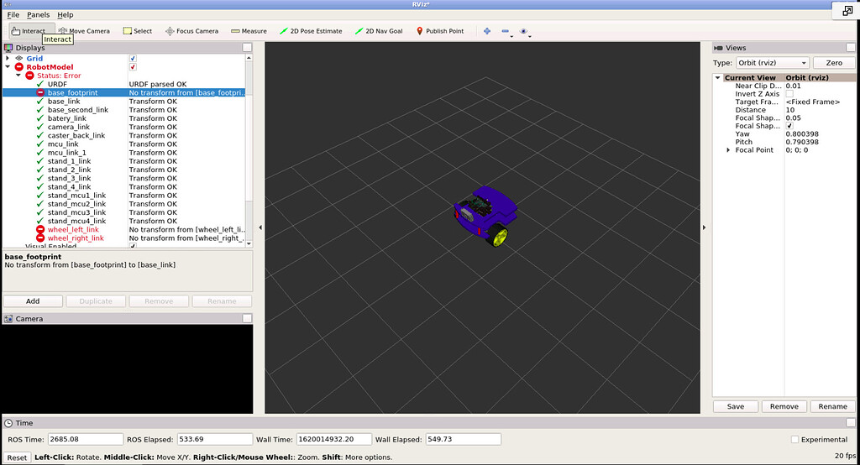Click the Add display button
The image size is (860, 465).
(33, 301)
